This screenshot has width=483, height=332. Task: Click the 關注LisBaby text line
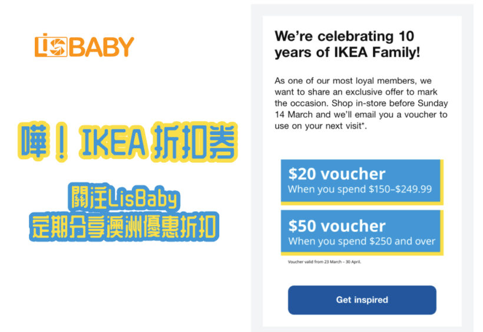click(x=124, y=197)
